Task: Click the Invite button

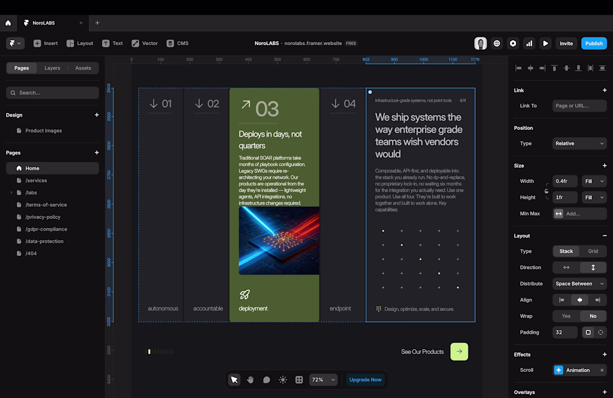Action: click(x=566, y=43)
